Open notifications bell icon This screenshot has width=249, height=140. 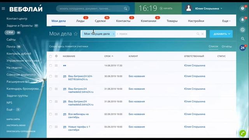click(x=242, y=19)
